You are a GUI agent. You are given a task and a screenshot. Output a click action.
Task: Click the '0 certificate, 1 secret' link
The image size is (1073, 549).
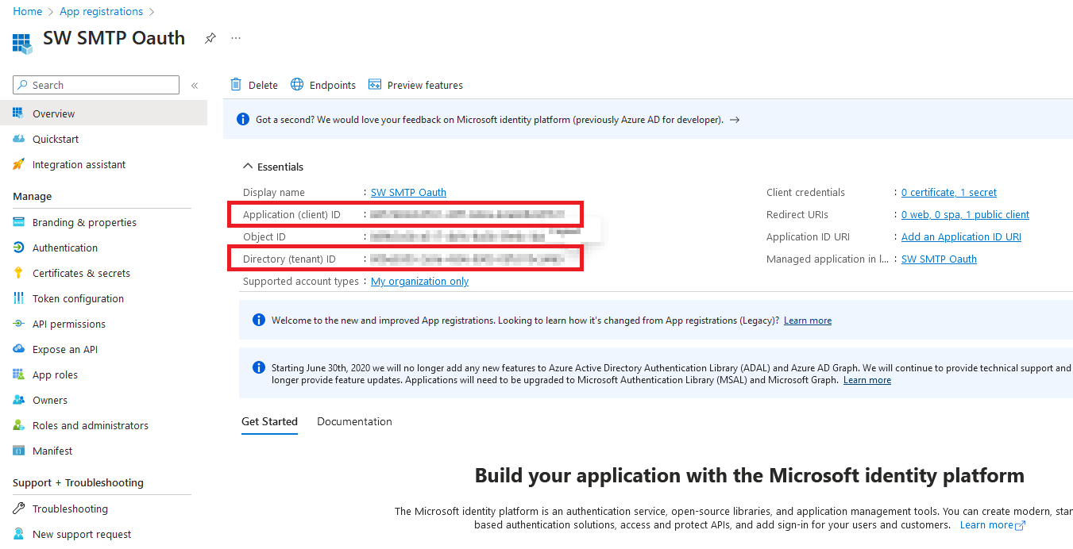[948, 192]
